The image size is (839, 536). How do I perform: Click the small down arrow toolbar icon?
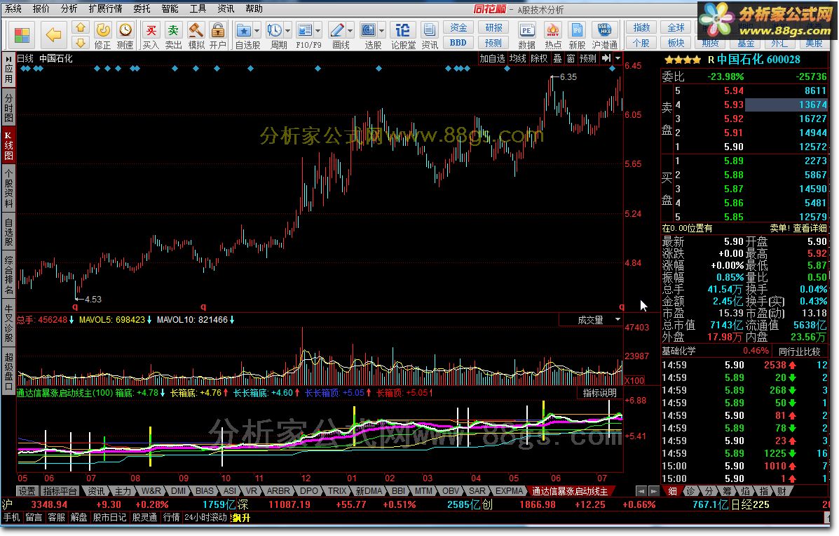coord(81,42)
